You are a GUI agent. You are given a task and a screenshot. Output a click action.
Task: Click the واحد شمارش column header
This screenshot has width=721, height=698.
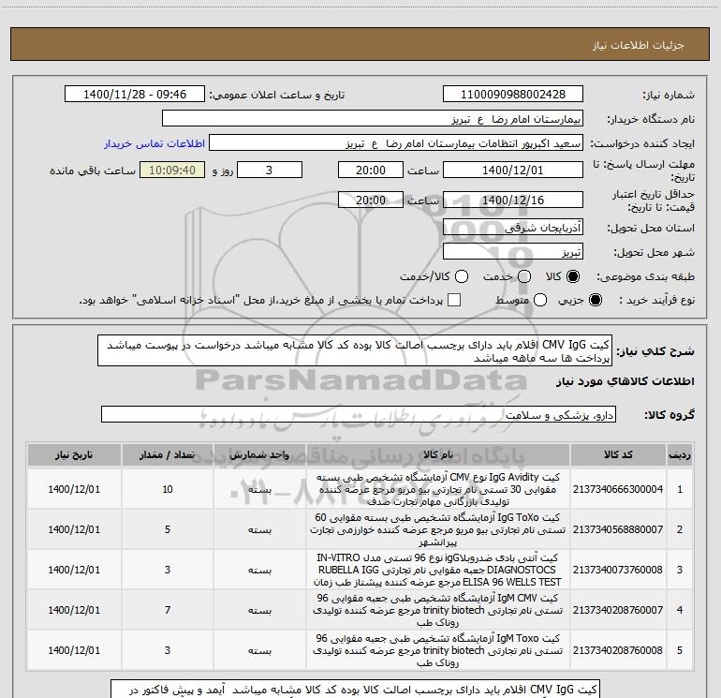click(x=259, y=455)
